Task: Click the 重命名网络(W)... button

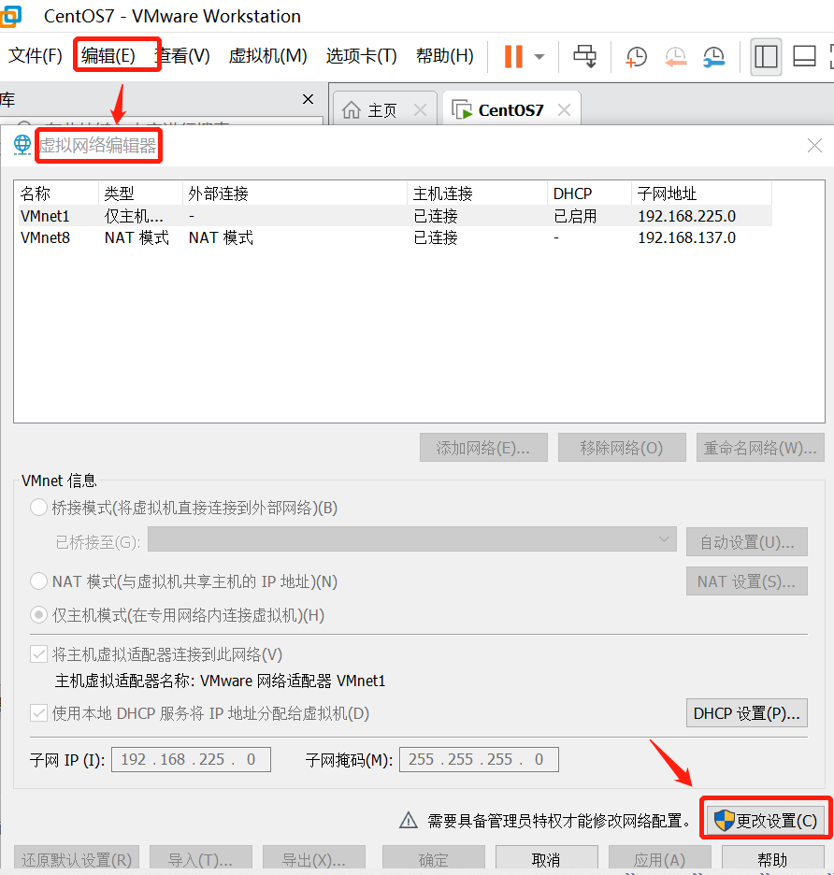Action: tap(760, 448)
